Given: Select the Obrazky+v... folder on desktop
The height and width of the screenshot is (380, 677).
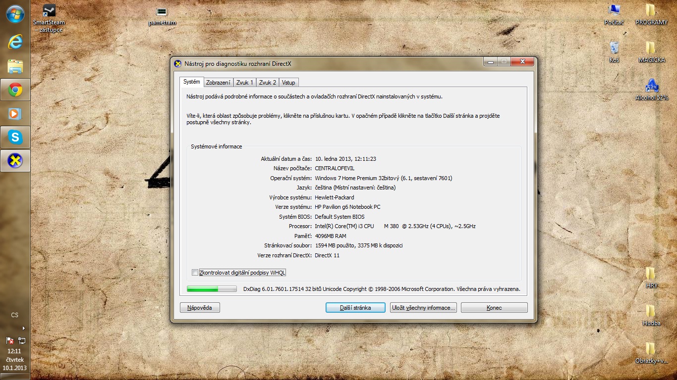Looking at the screenshot, I should coord(651,353).
